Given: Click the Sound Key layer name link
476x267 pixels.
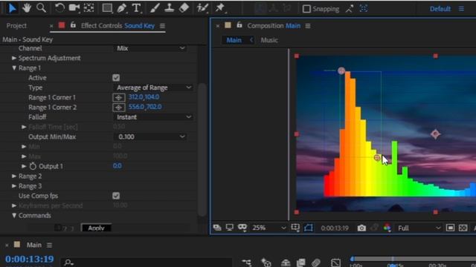Looking at the screenshot, I should click(140, 26).
